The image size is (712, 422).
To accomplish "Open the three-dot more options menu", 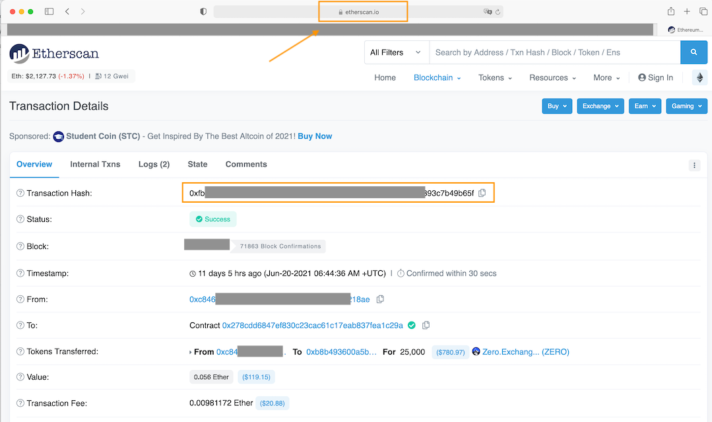I will (x=694, y=165).
